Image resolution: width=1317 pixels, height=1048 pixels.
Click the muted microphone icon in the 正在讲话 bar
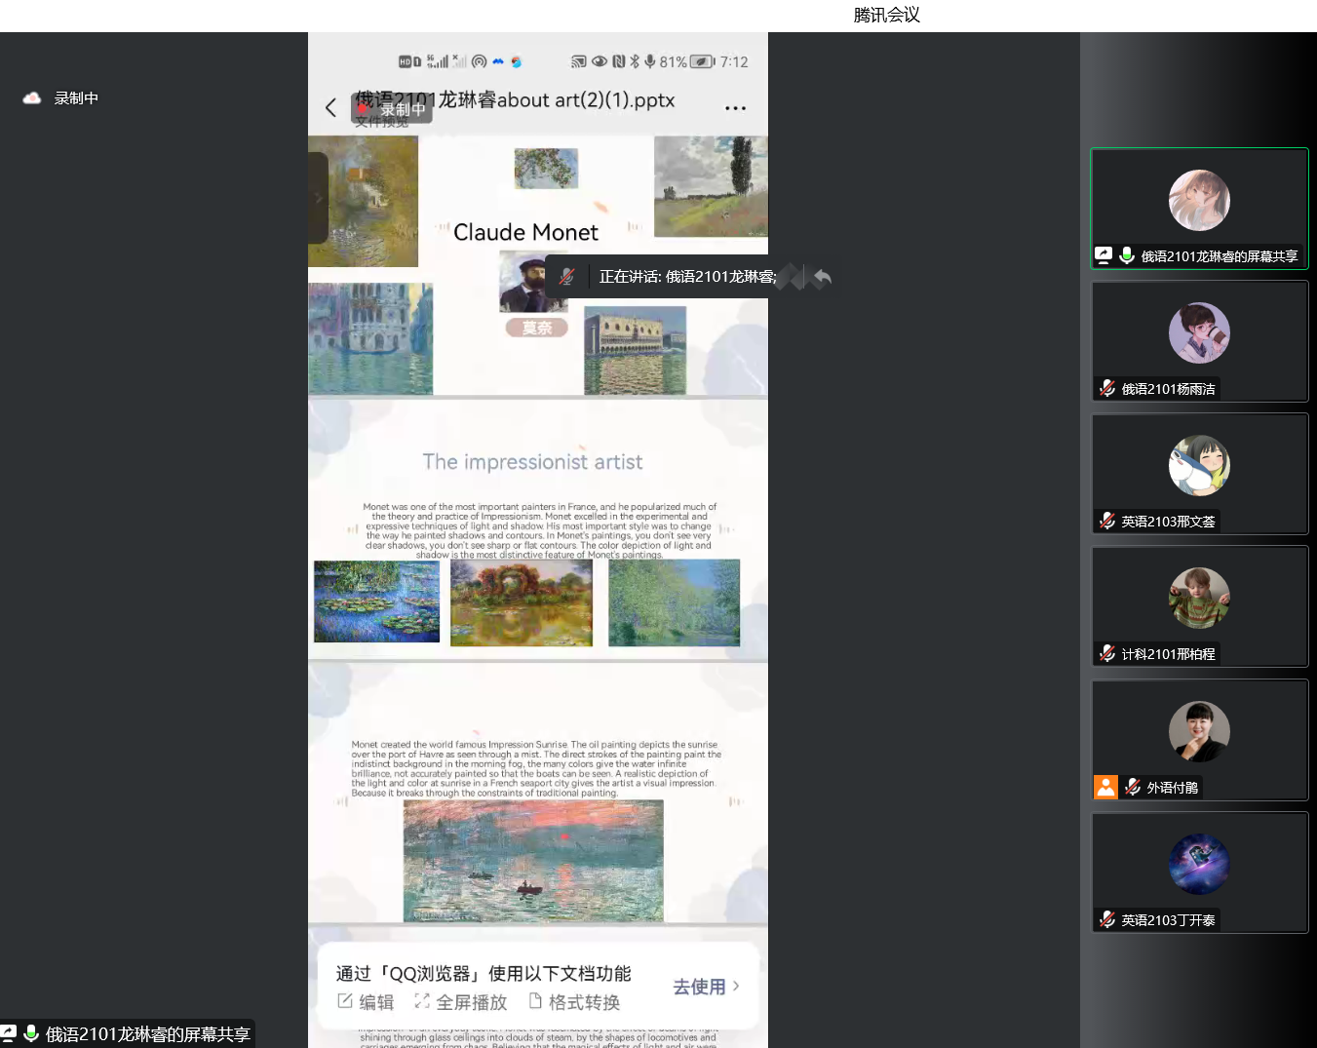pos(566,277)
